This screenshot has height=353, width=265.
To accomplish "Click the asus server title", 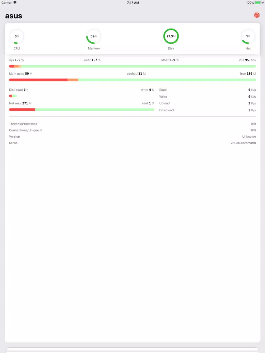I will click(13, 16).
